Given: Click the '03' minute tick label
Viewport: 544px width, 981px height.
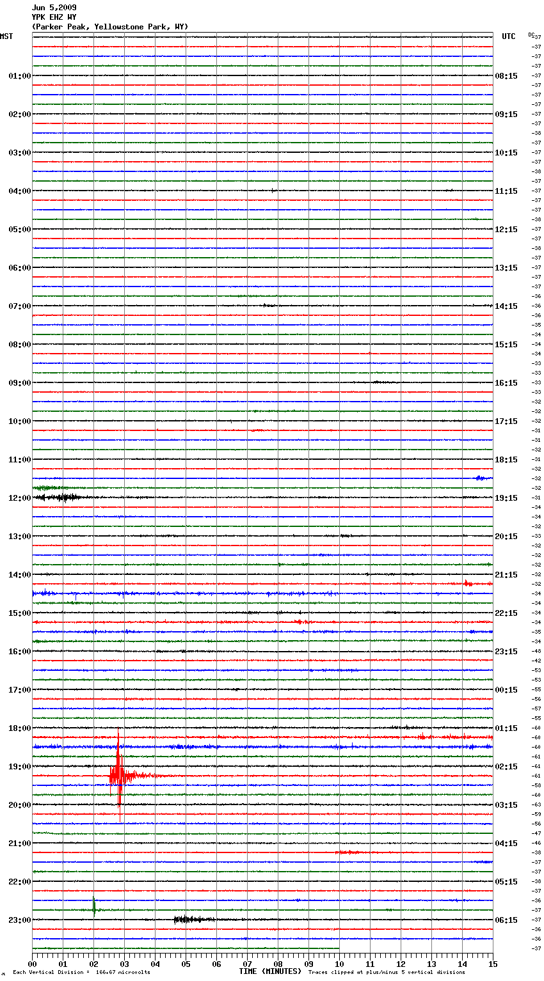Looking at the screenshot, I should coord(125,964).
